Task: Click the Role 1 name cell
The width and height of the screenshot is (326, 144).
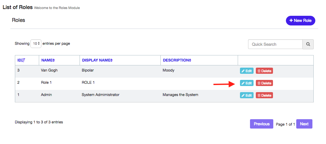Action: 46,82
